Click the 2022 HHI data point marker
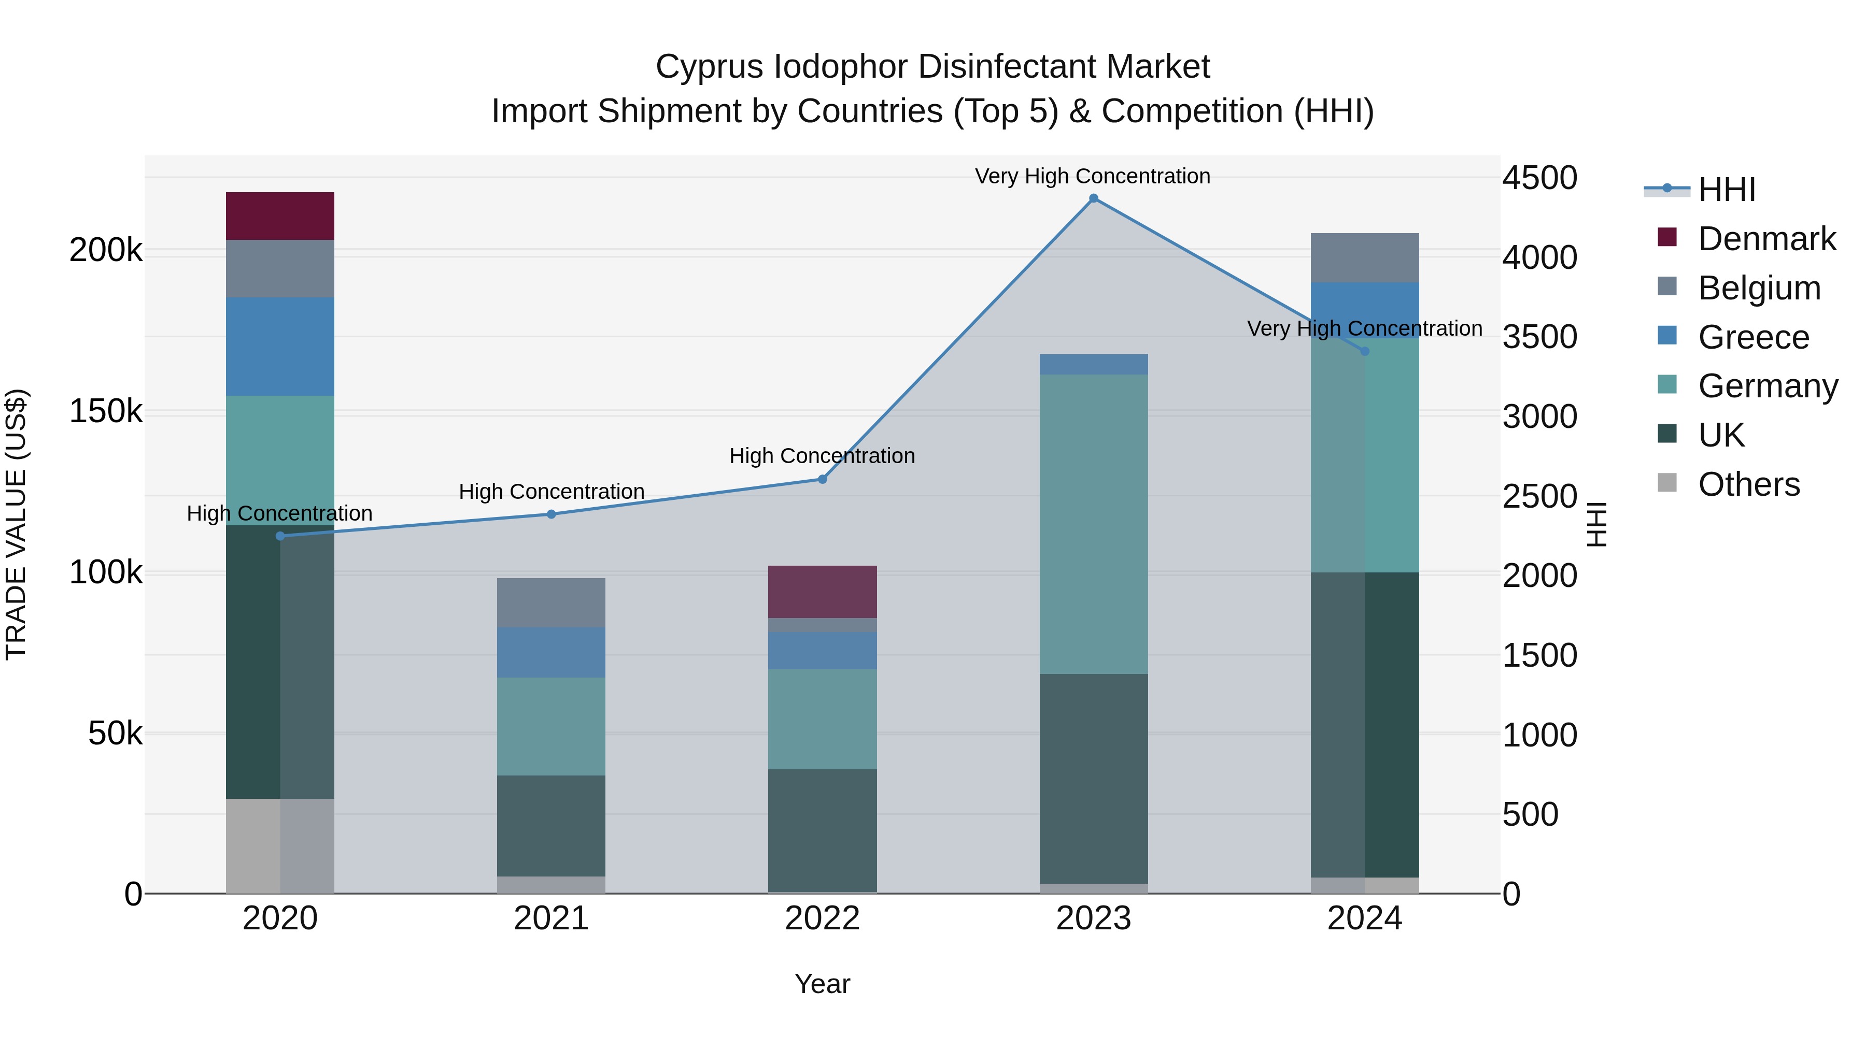This screenshot has height=1049, width=1866. pos(822,479)
